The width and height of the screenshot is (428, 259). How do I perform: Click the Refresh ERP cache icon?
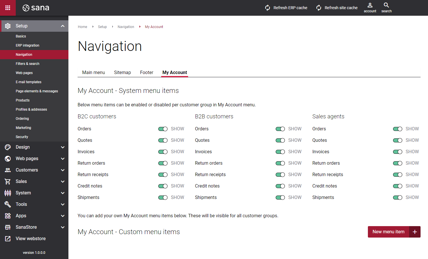pos(267,8)
